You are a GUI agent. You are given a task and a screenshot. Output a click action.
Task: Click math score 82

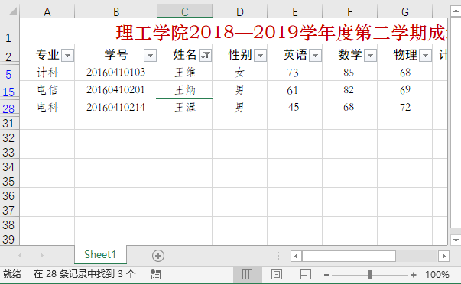point(350,90)
